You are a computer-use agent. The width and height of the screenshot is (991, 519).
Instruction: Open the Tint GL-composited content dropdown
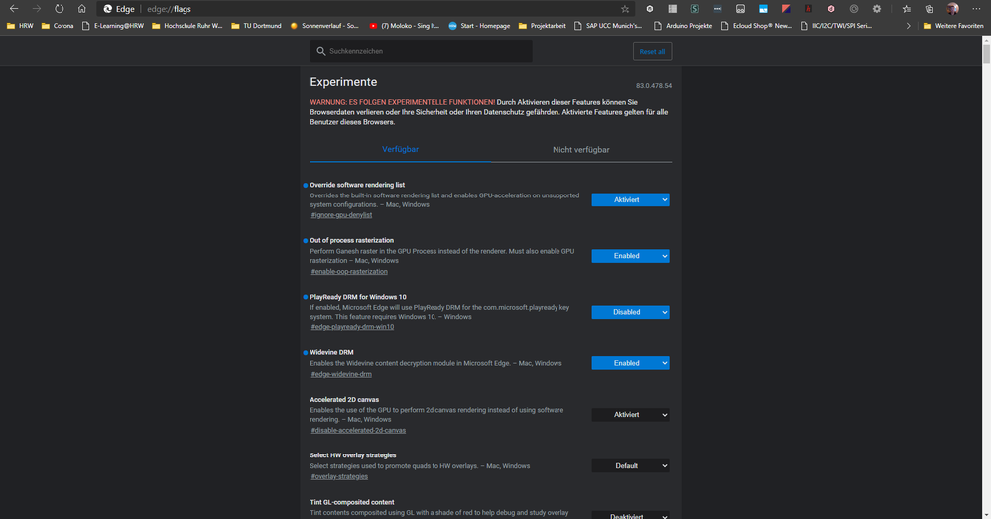point(630,515)
